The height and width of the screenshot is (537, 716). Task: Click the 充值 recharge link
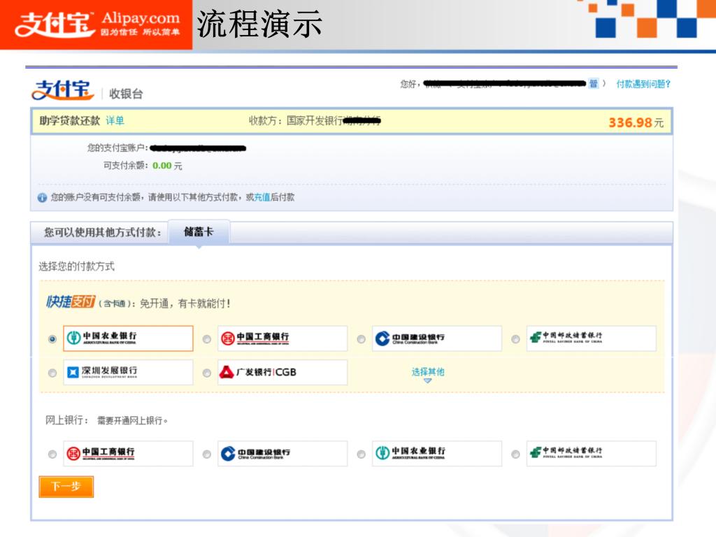click(262, 198)
